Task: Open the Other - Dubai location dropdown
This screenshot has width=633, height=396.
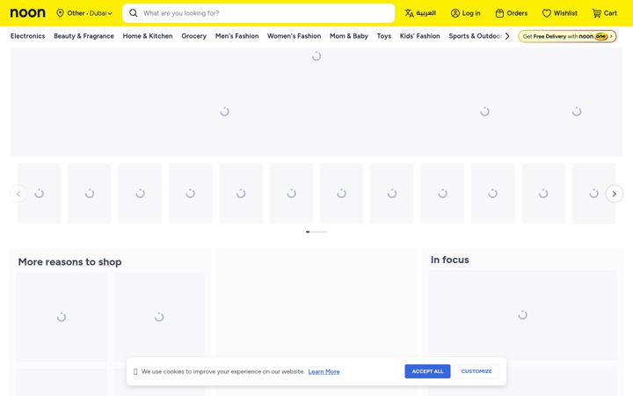Action: coord(84,13)
